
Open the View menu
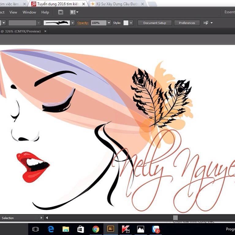(13, 12)
